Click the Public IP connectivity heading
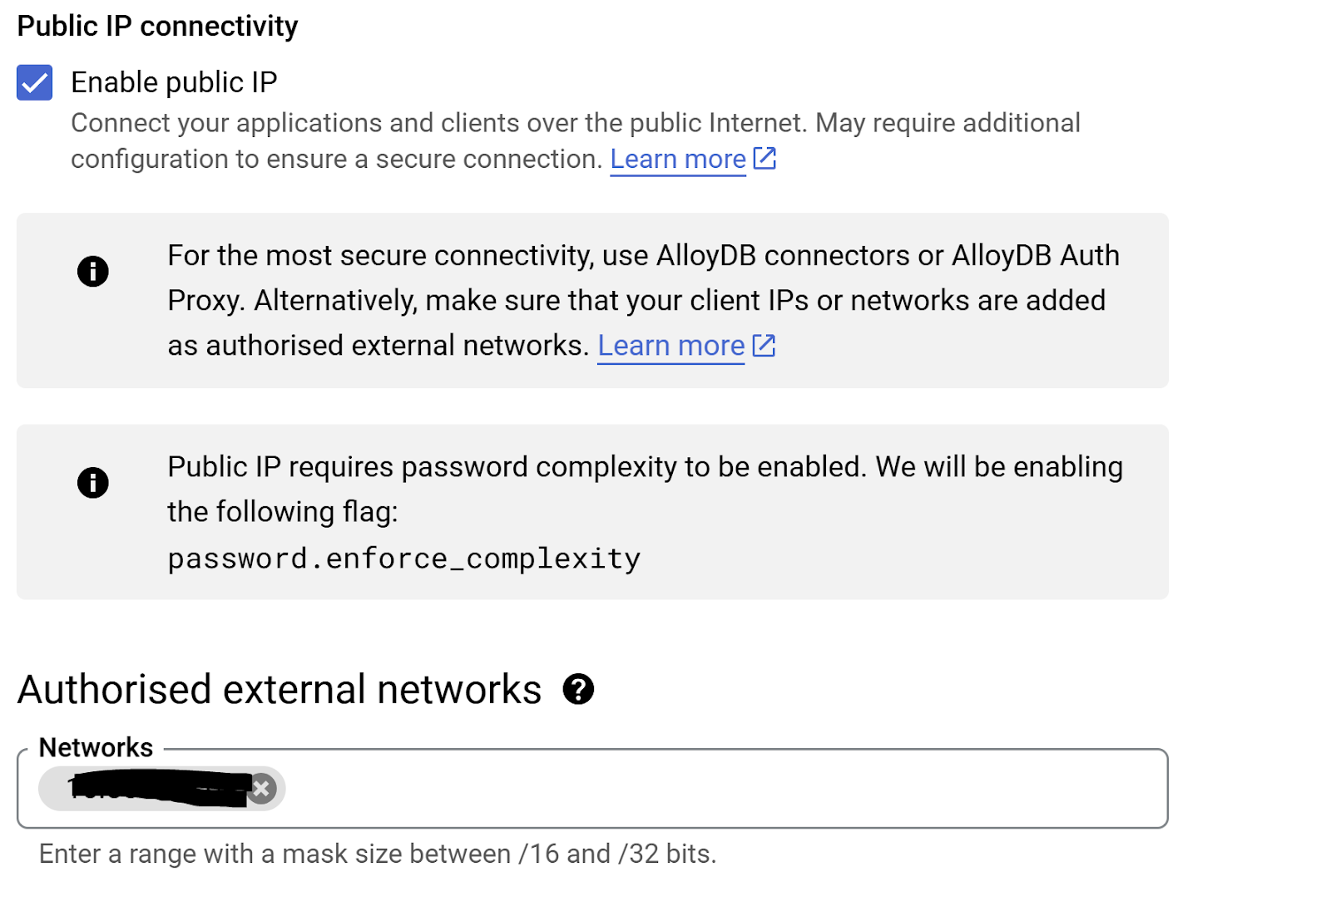This screenshot has width=1331, height=901. coord(157,27)
